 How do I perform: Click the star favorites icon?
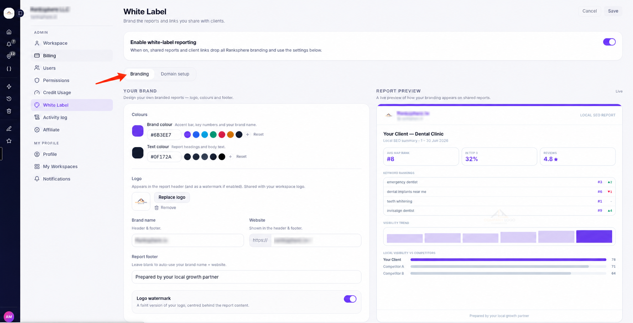(x=9, y=141)
